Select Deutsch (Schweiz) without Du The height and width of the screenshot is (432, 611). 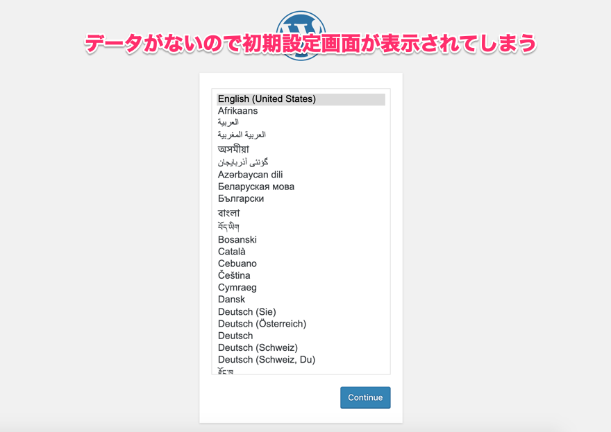click(x=258, y=347)
